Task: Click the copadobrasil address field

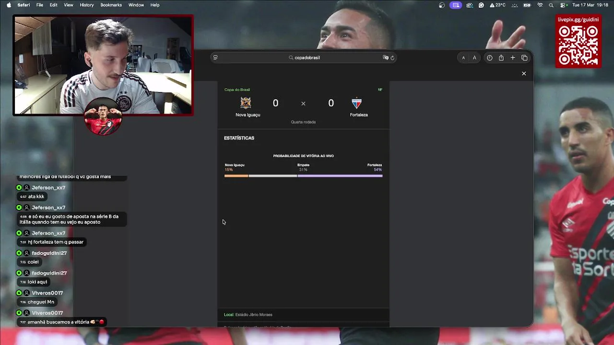Action: point(304,57)
